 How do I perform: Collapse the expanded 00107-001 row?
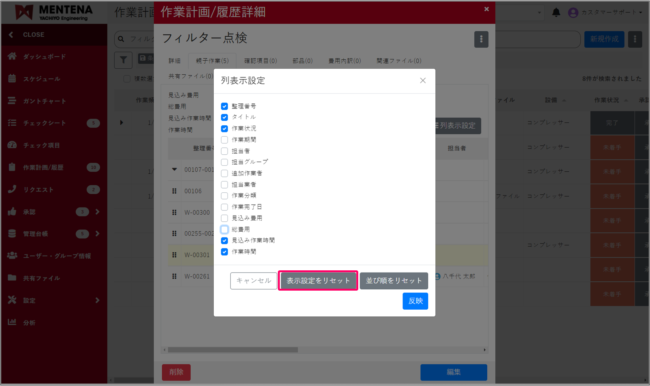click(174, 170)
